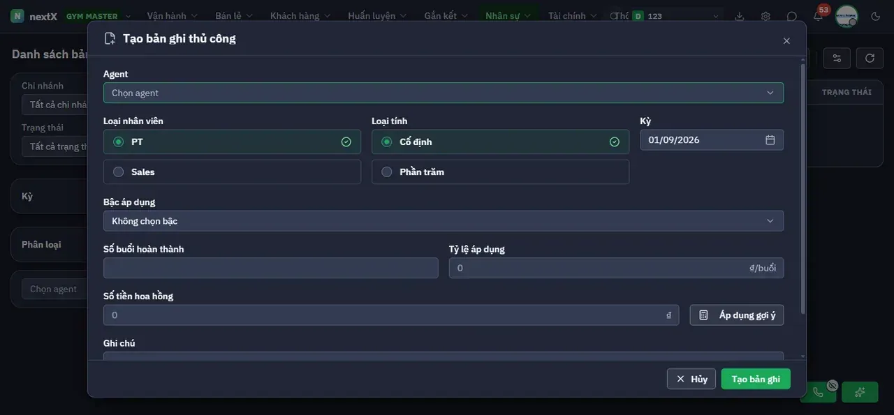Open the settings gear icon
The height and width of the screenshot is (415, 894).
(765, 16)
